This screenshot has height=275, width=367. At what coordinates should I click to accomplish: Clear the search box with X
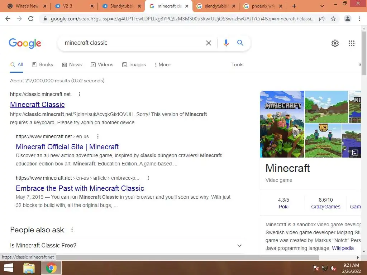click(x=209, y=43)
